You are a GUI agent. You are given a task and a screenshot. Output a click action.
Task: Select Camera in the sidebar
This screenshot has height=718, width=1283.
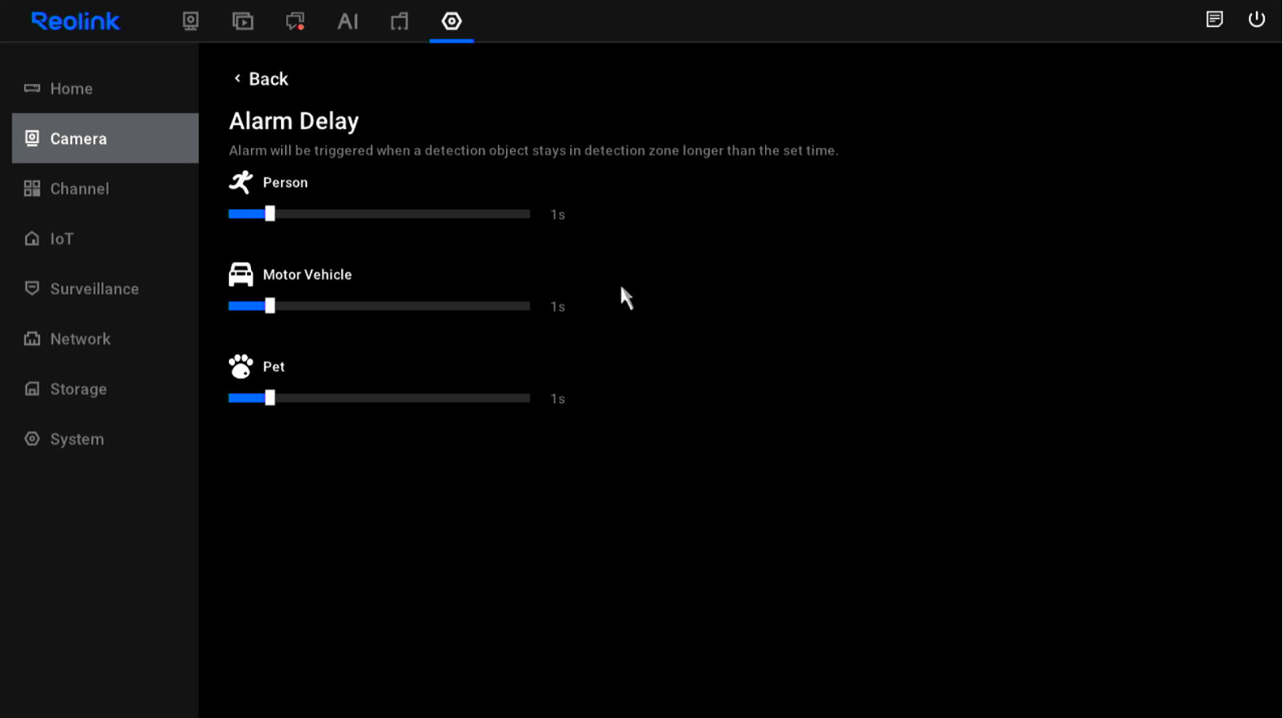[x=105, y=139]
